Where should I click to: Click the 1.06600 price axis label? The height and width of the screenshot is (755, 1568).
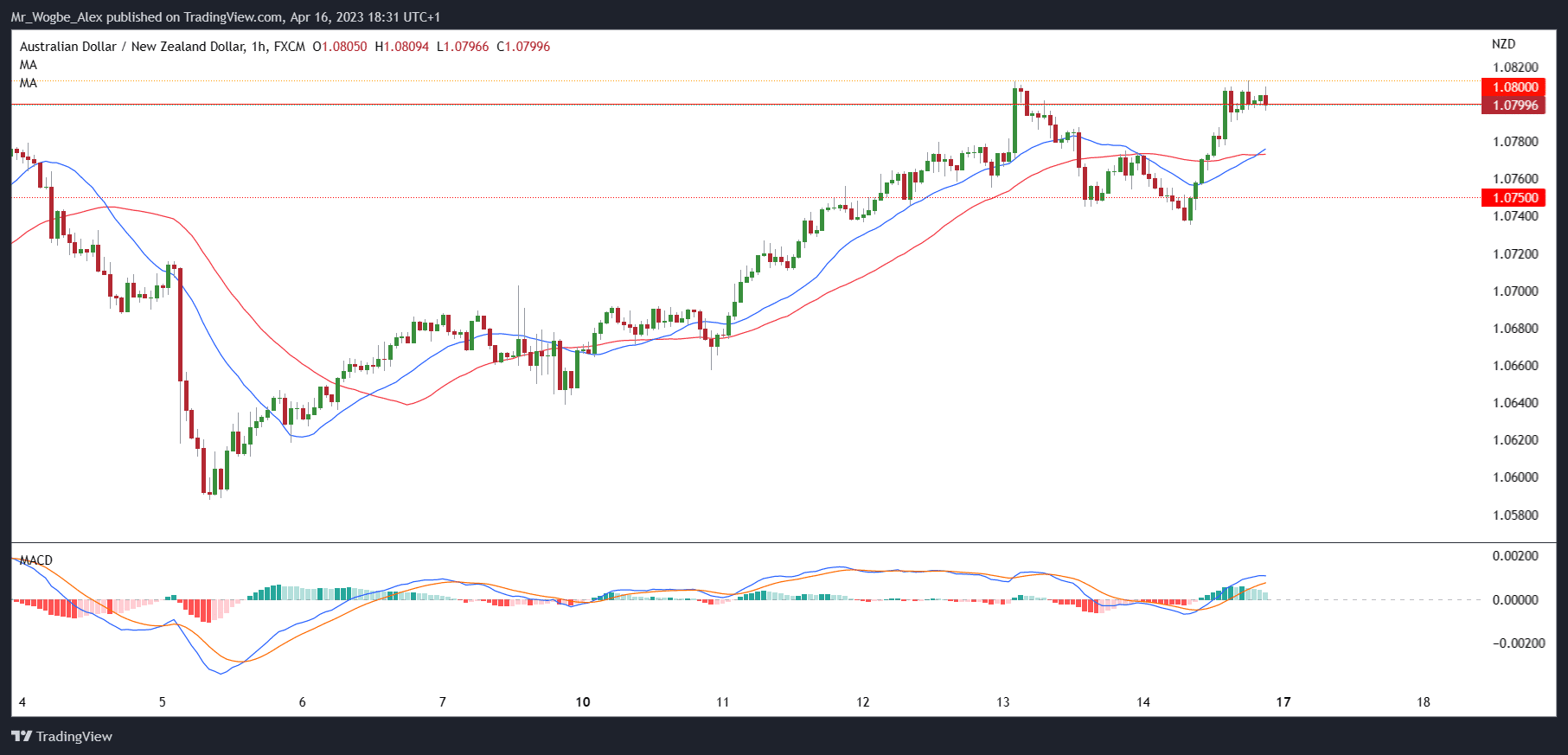1515,366
